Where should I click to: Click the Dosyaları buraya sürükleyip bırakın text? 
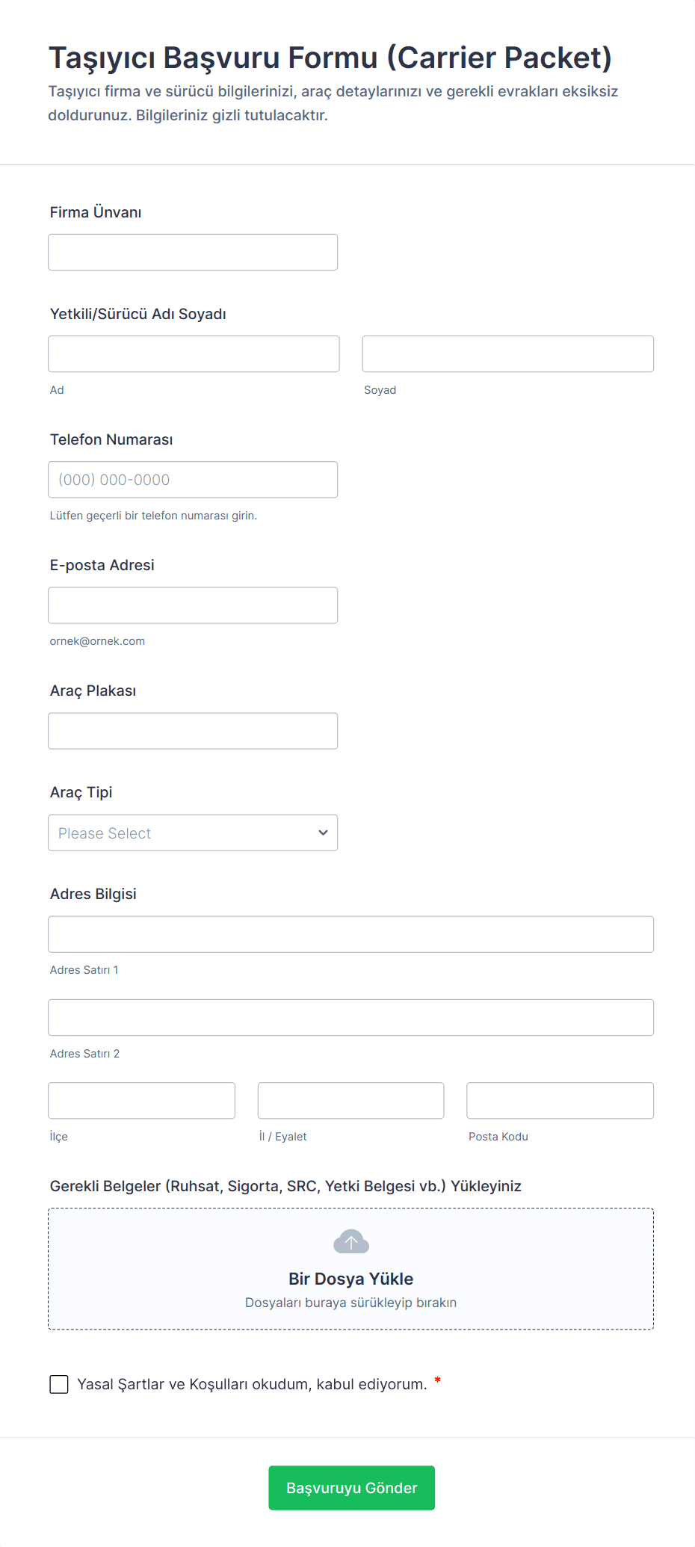(350, 1303)
